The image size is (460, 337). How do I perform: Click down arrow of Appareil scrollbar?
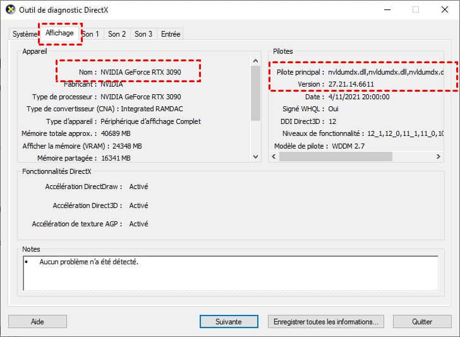tap(255, 156)
